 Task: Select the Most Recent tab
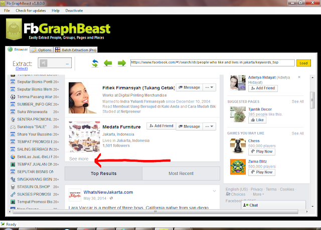tap(181, 173)
